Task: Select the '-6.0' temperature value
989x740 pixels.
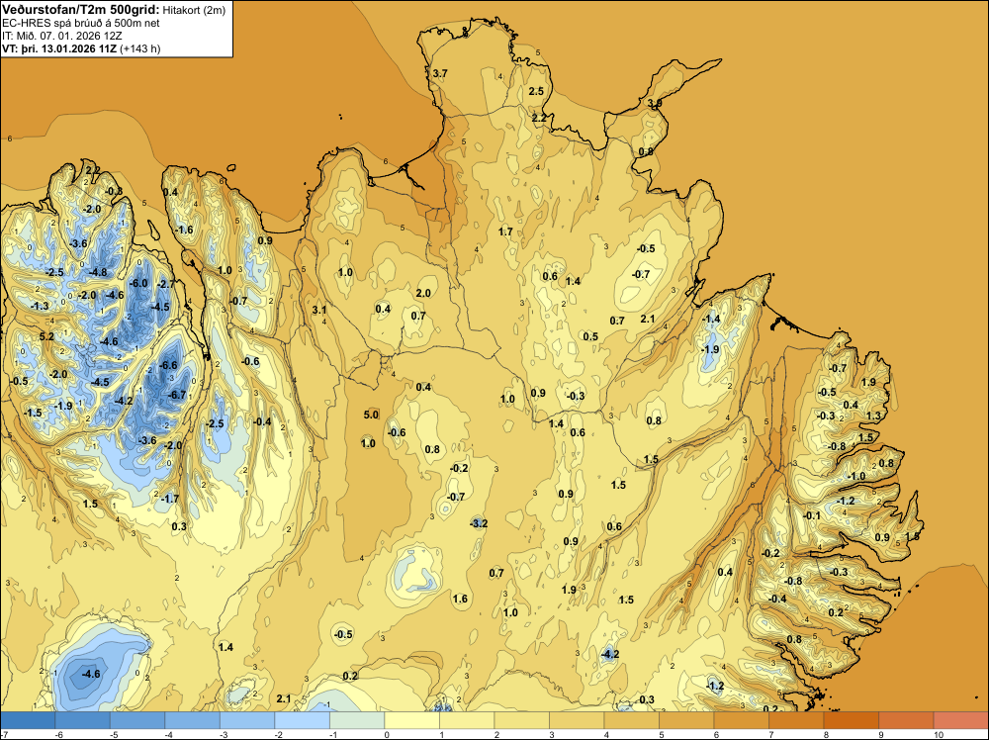Action: pyautogui.click(x=138, y=284)
